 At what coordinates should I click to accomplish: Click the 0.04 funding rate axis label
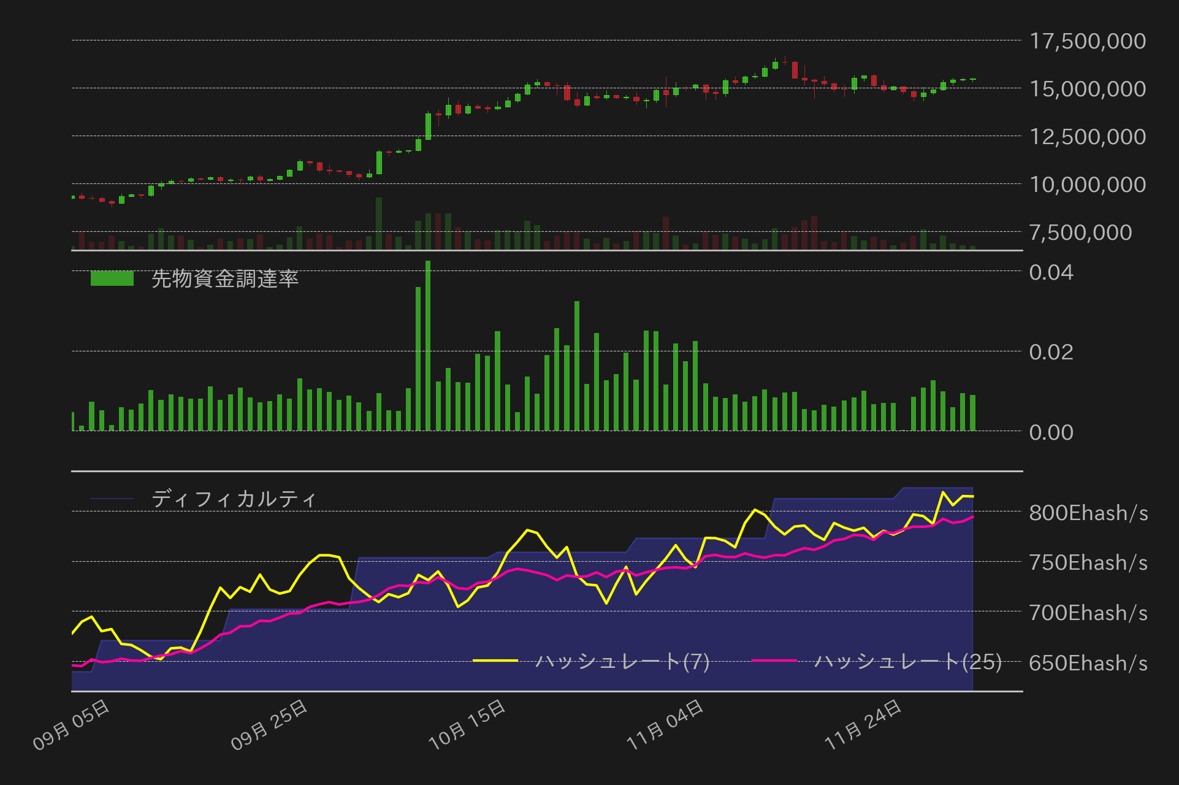[1051, 272]
